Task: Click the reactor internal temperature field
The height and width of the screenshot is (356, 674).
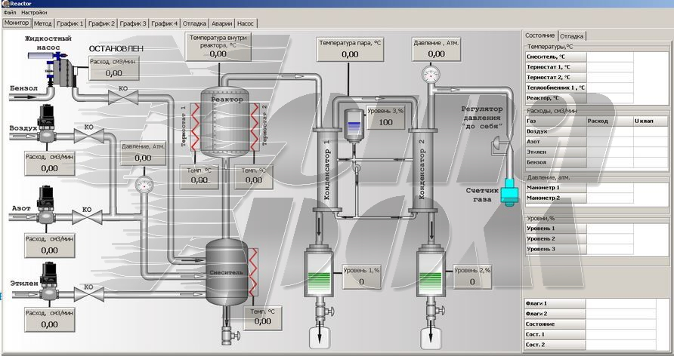Action: (218, 54)
